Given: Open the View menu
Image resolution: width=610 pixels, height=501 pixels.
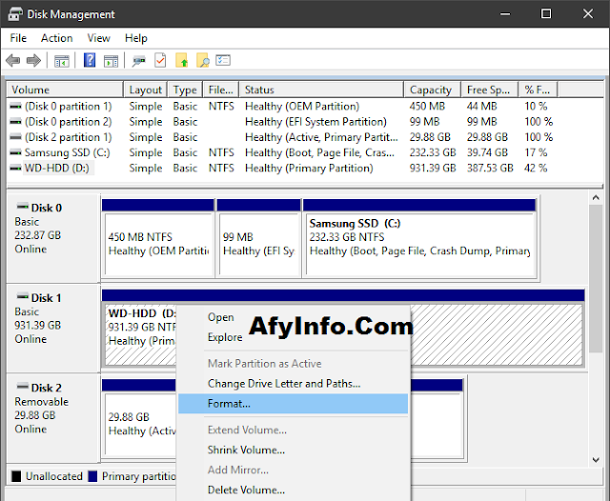Looking at the screenshot, I should 98,38.
